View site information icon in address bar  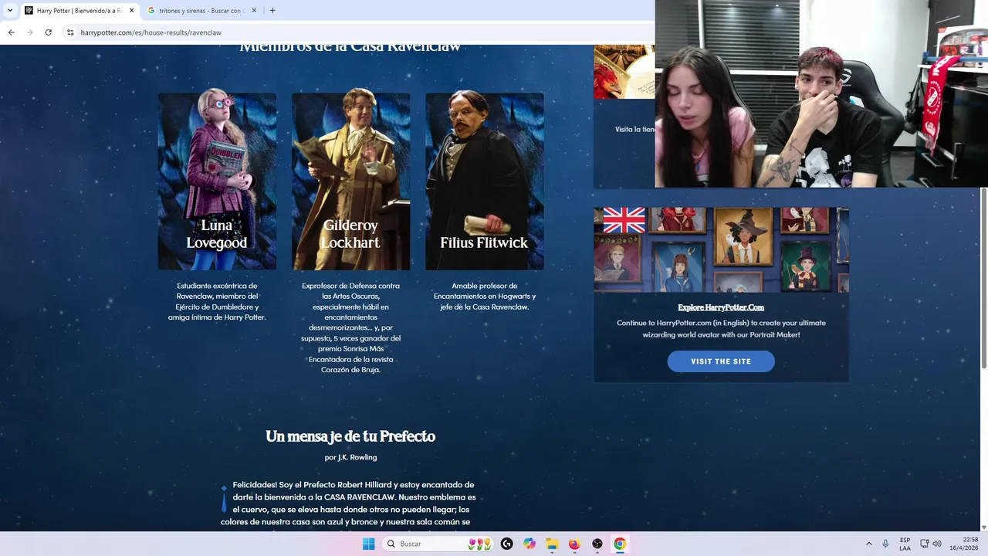70,32
